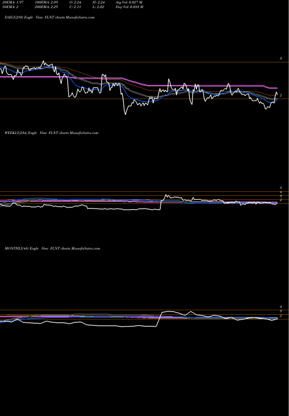Click the 50EMA: 2 value

[x=10, y=7]
